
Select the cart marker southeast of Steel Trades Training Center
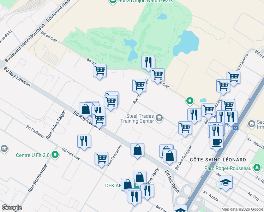[185, 128]
